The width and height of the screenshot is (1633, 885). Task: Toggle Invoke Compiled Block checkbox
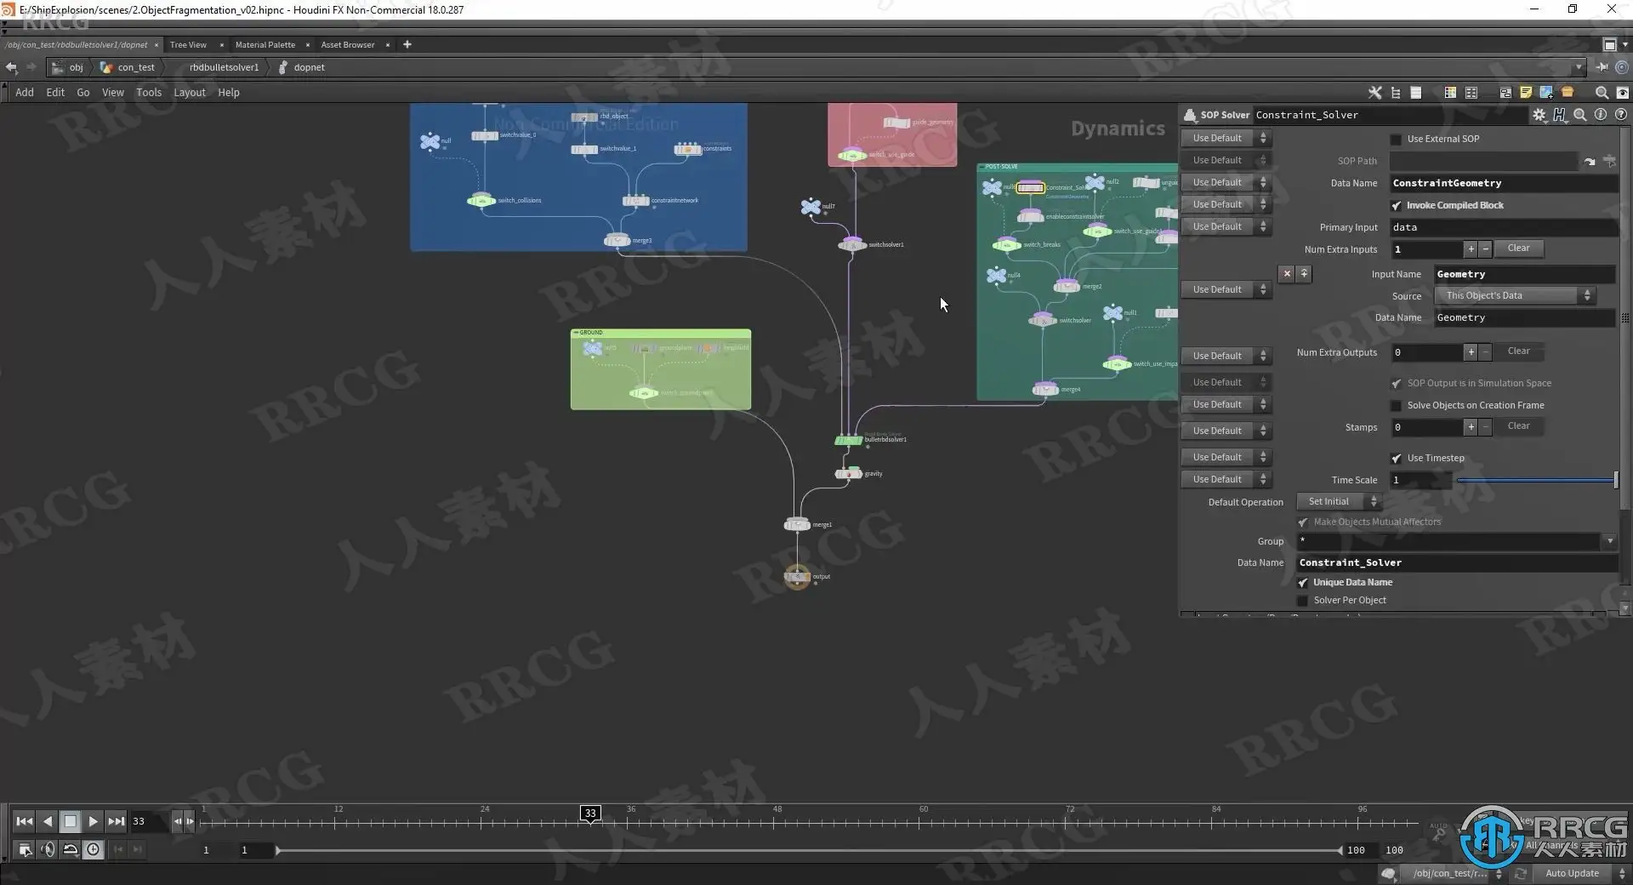[1396, 205]
